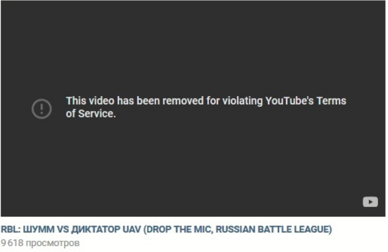
Task: Click 'YouTube's Terms' text in the error message
Action: click(306, 101)
